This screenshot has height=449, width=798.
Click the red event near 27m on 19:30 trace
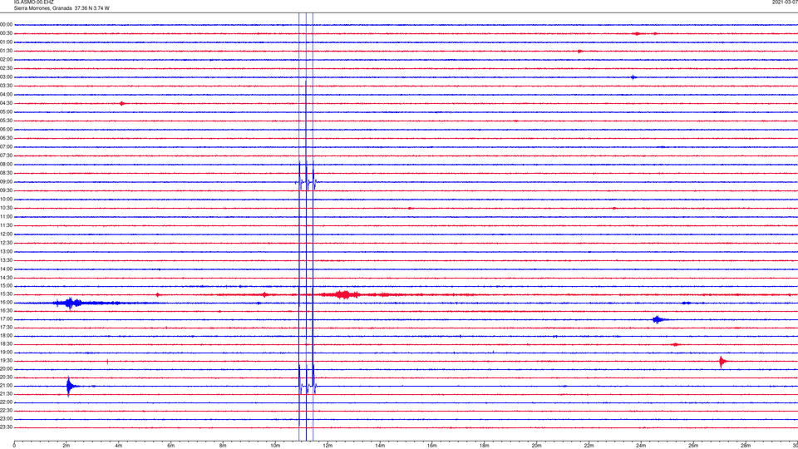pyautogui.click(x=722, y=362)
